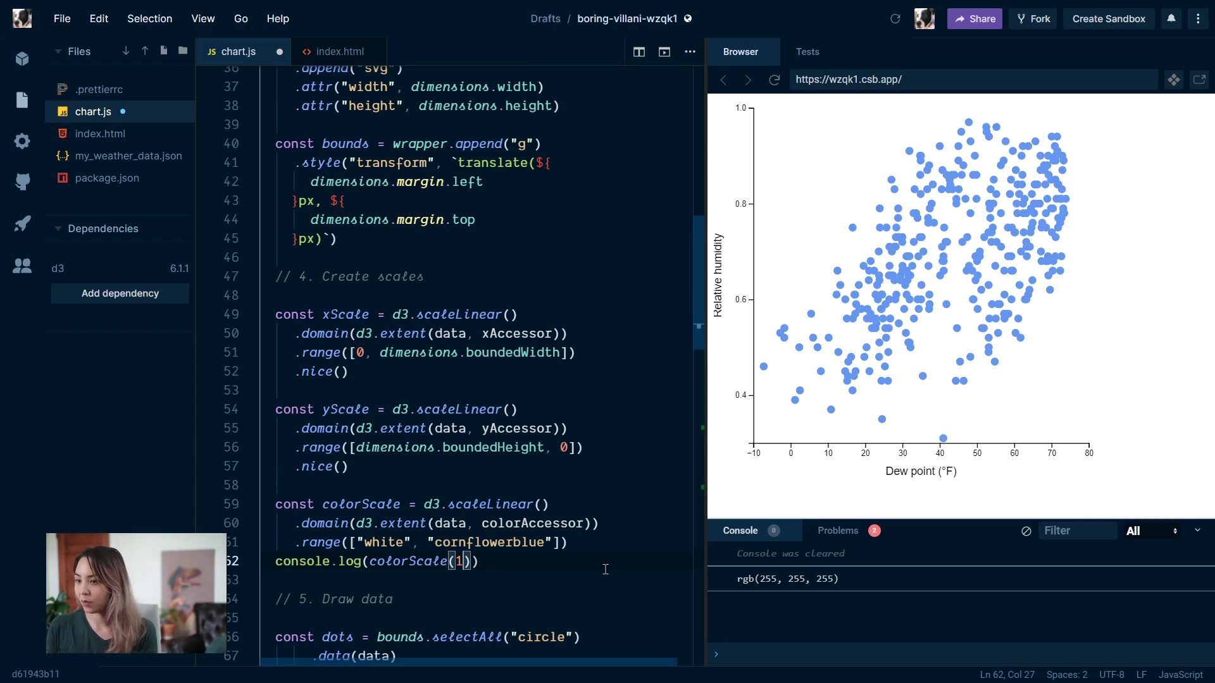
Task: Open the GitHub panel in sidebar
Action: 22,182
